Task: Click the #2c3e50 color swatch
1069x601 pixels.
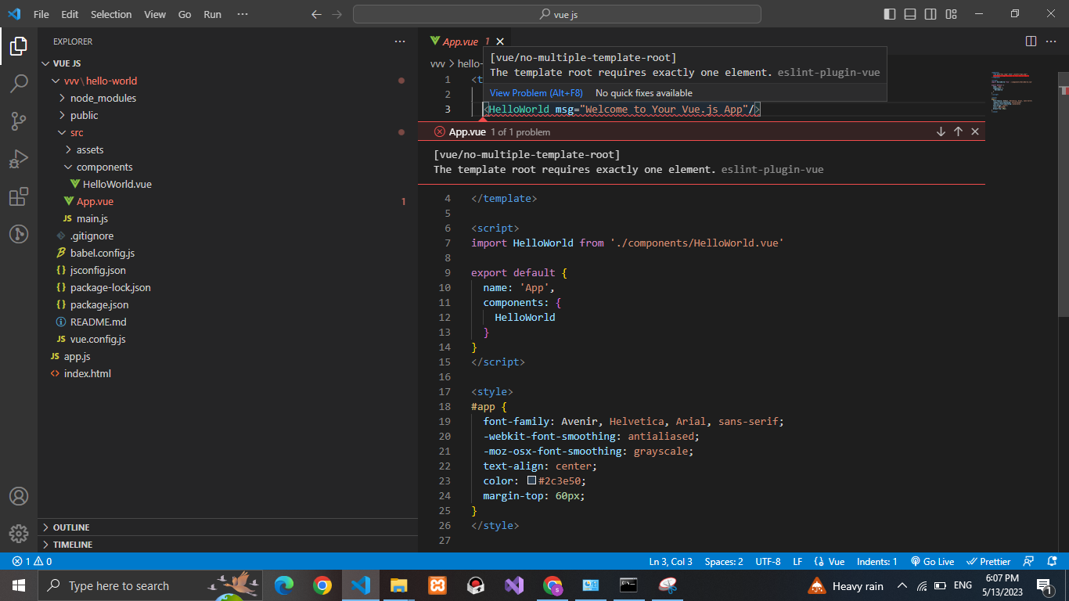Action: [531, 480]
